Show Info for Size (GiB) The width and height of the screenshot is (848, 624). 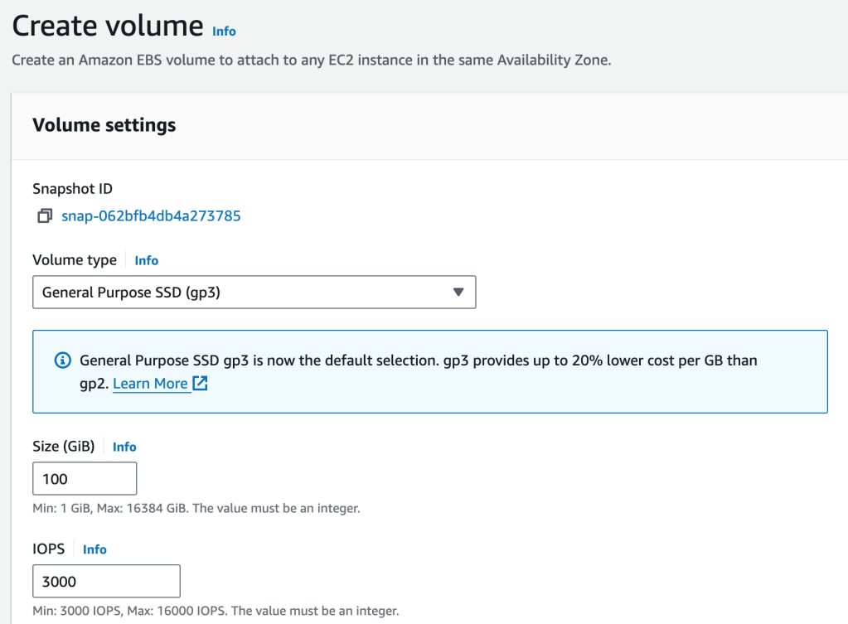click(x=124, y=447)
